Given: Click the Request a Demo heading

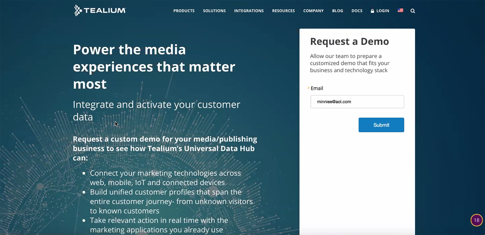Looking at the screenshot, I should pyautogui.click(x=350, y=41).
